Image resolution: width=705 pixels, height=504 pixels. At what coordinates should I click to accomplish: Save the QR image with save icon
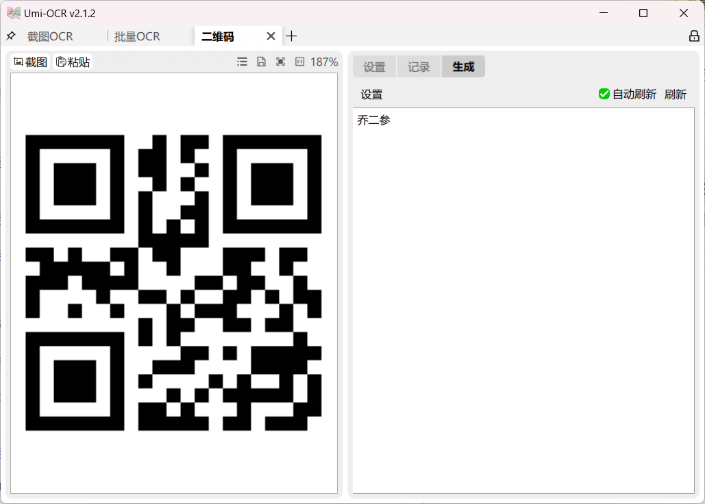261,62
